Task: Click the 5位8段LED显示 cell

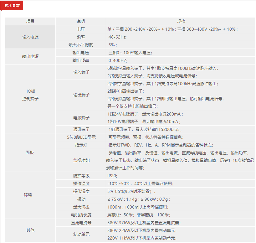Action: click(x=81, y=137)
